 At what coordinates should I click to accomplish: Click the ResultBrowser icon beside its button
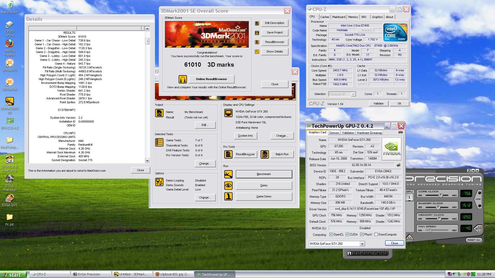coord(257,42)
